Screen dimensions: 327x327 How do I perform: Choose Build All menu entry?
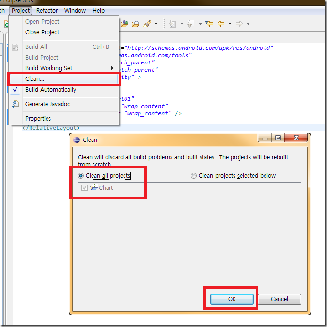[63, 47]
